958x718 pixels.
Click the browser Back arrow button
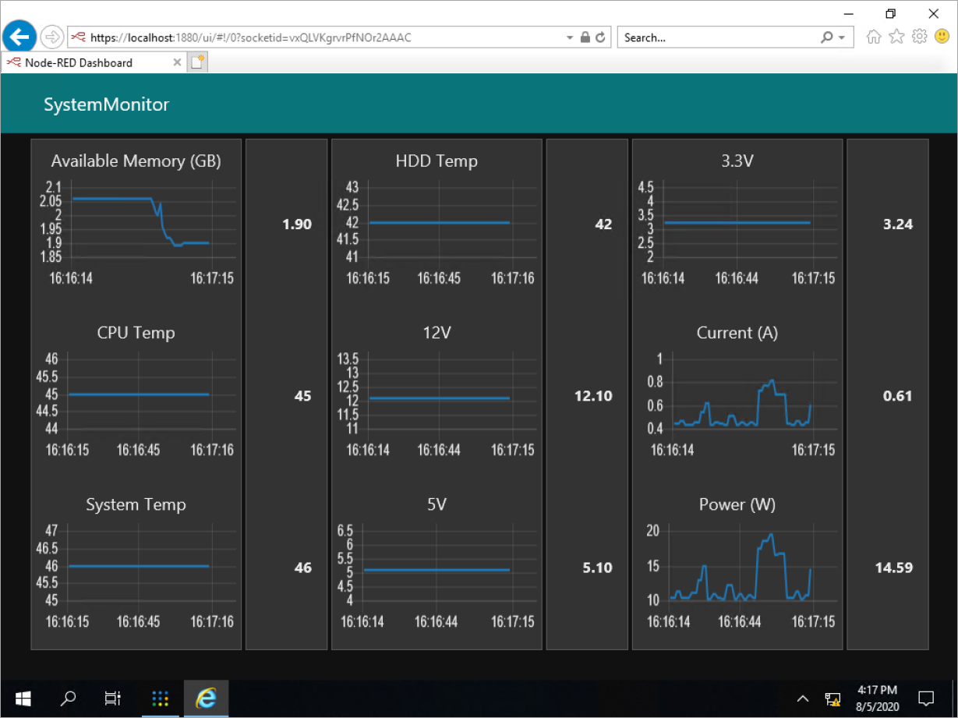[20, 36]
